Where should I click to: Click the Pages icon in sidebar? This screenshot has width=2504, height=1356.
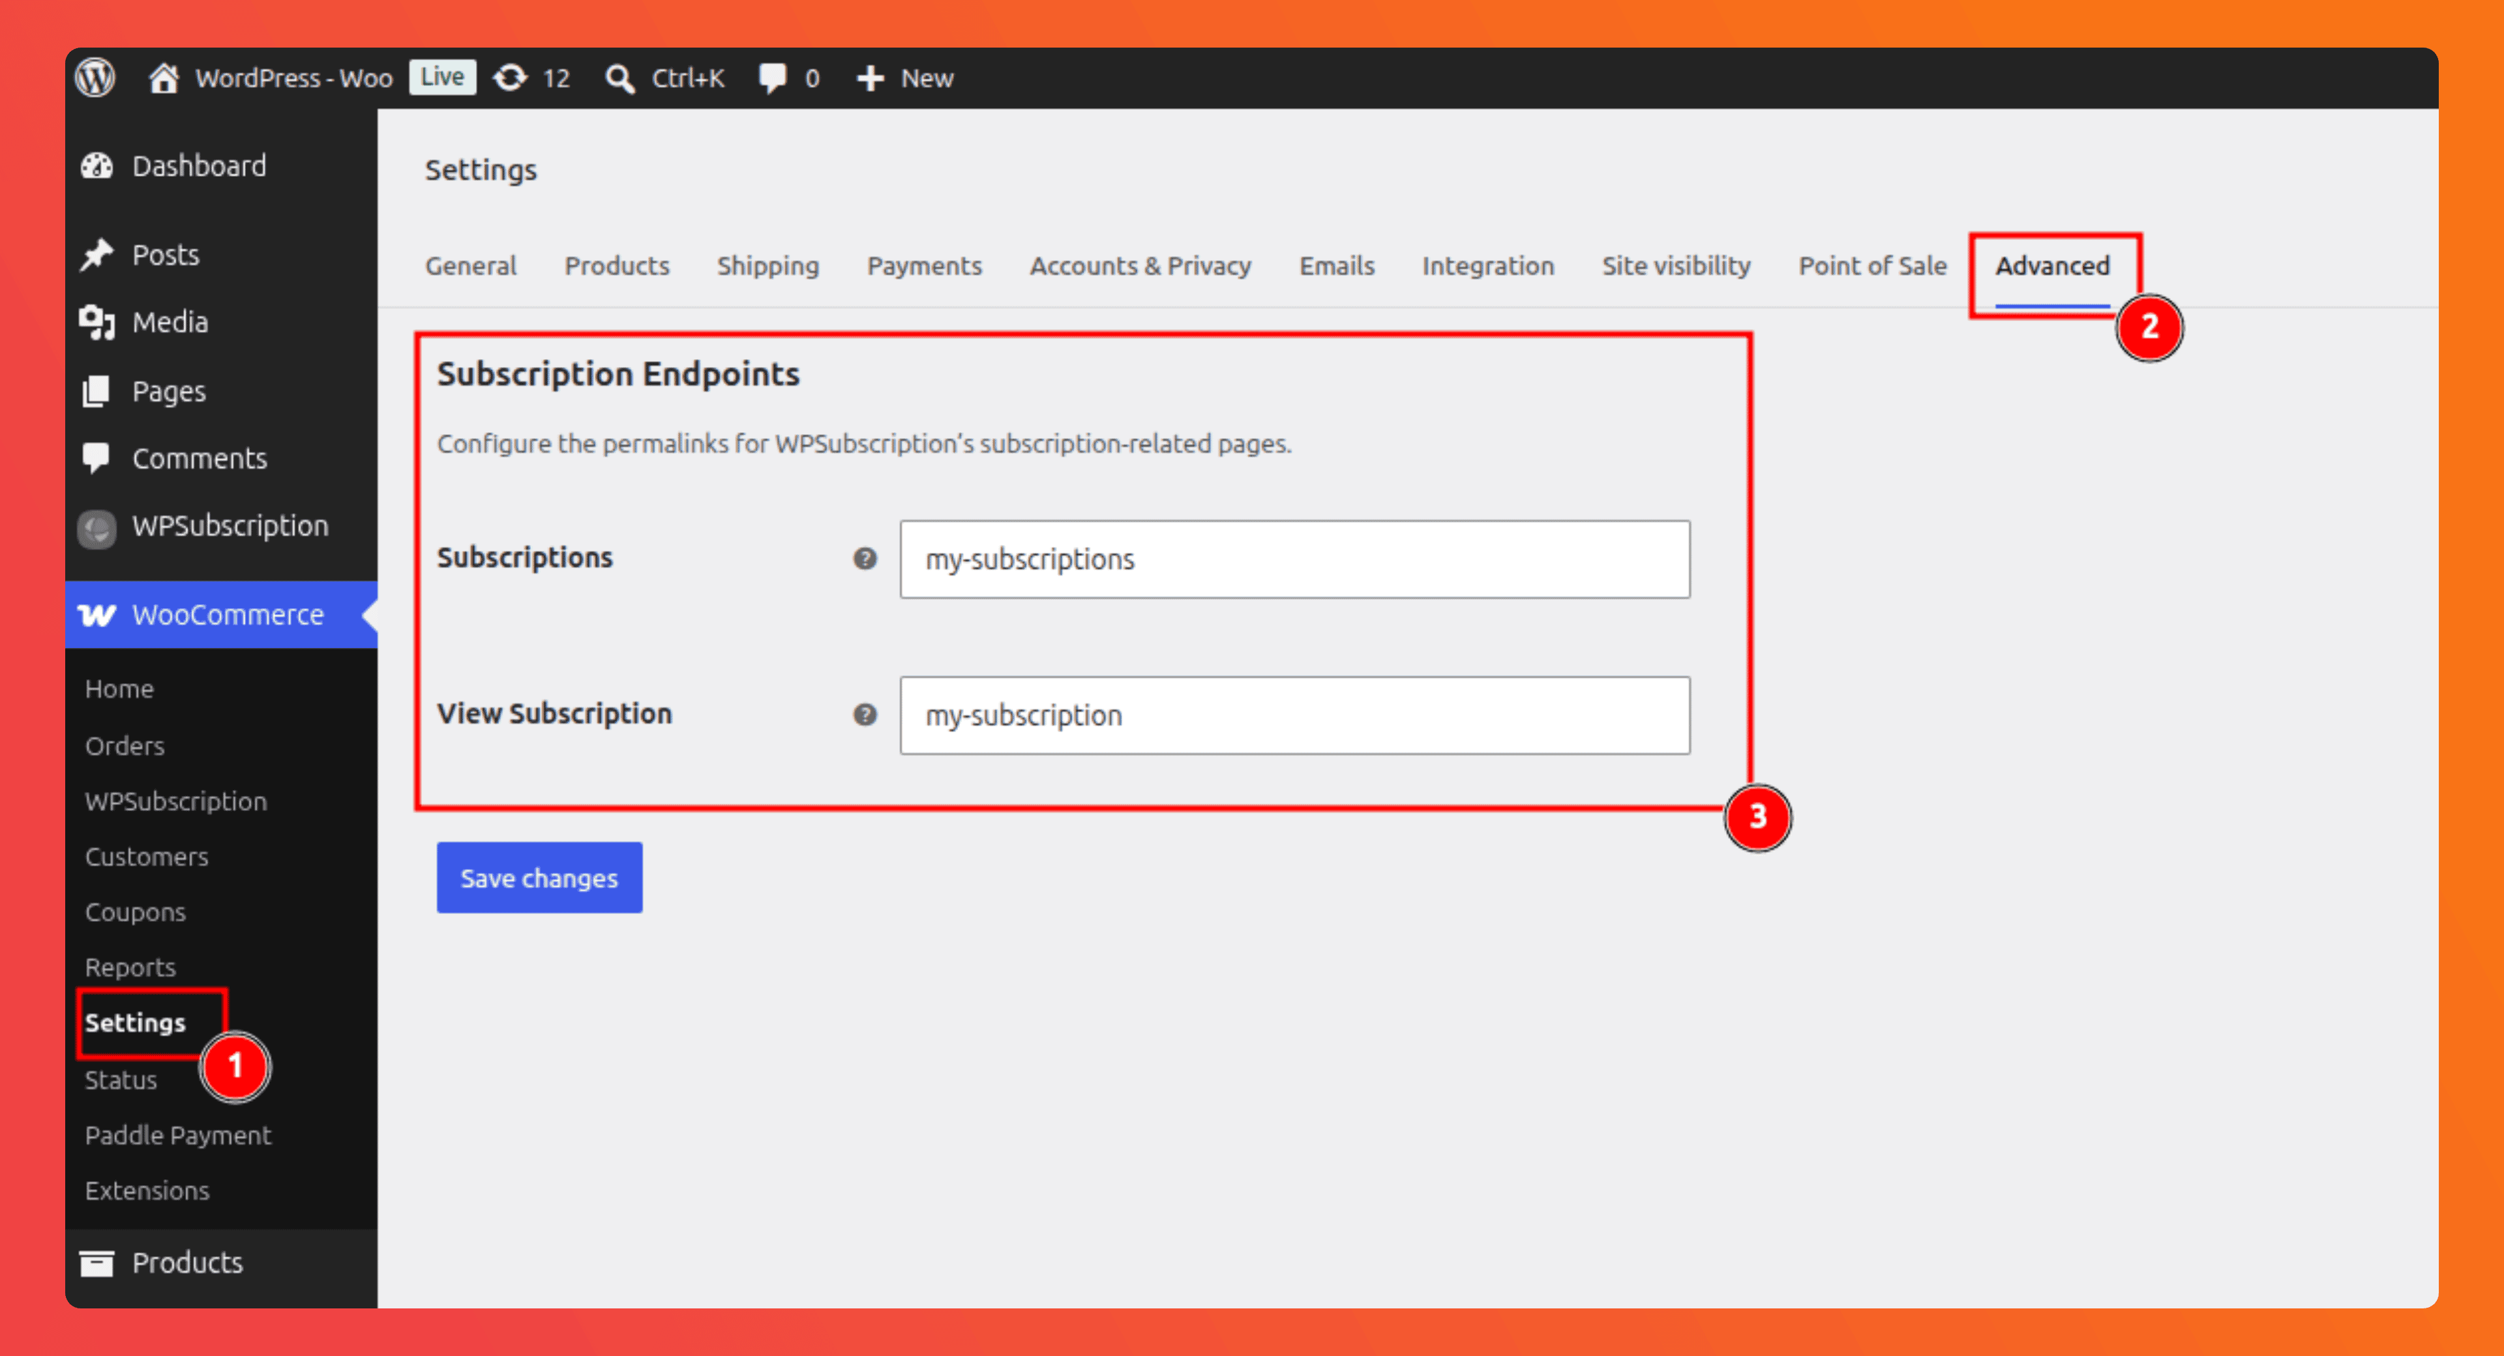[x=97, y=391]
